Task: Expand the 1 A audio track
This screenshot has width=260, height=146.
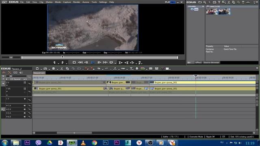Action: (7, 105)
